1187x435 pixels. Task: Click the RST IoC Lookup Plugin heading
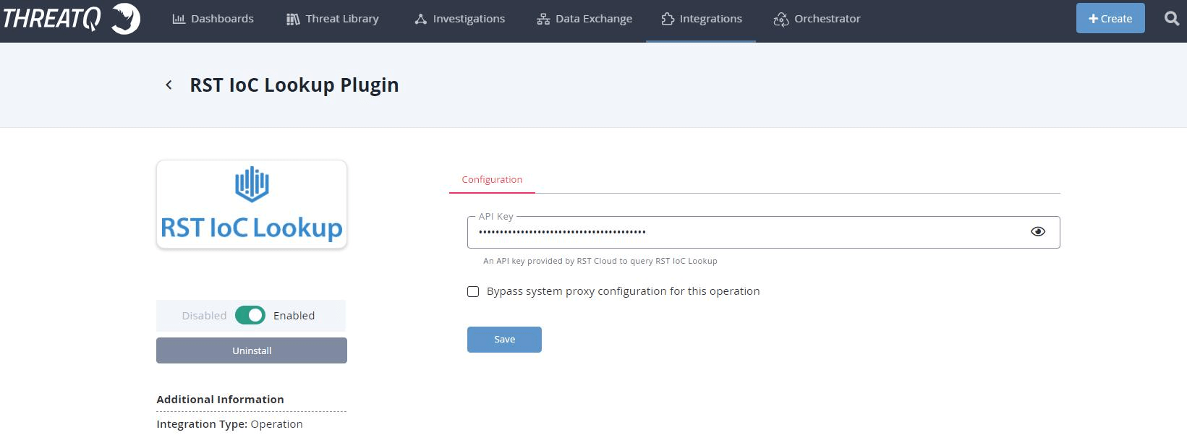(294, 85)
